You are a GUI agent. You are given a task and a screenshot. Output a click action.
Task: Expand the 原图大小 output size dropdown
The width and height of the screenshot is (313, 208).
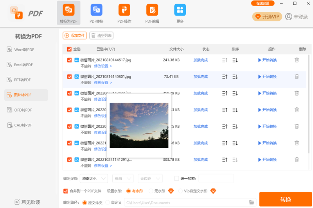(x=94, y=179)
